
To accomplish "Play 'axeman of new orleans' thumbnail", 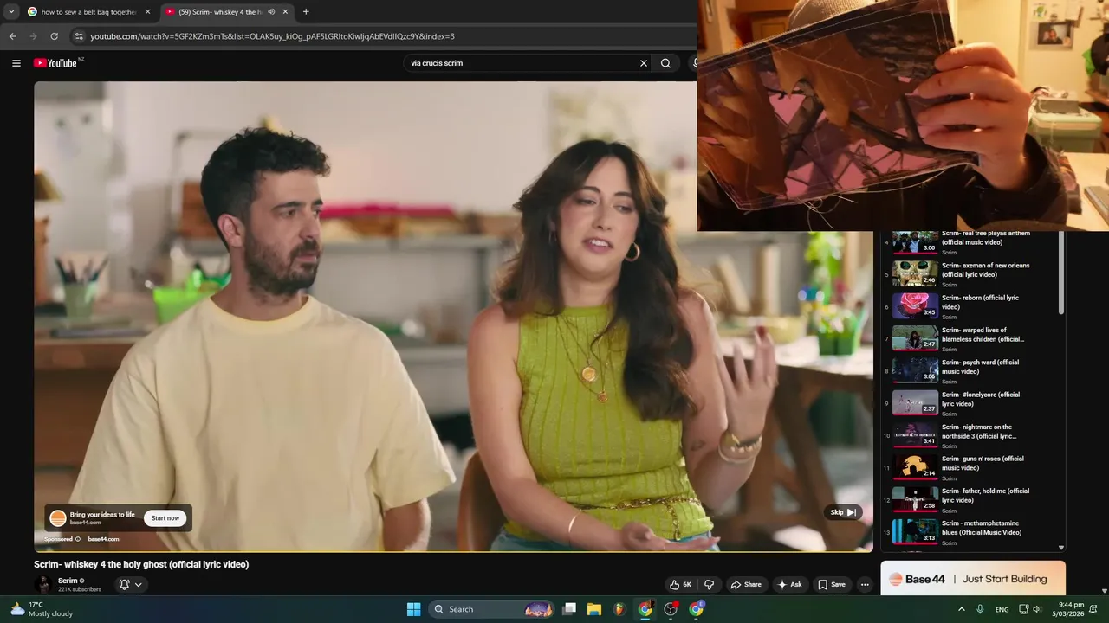I will pyautogui.click(x=916, y=273).
